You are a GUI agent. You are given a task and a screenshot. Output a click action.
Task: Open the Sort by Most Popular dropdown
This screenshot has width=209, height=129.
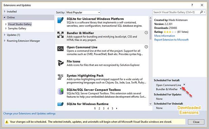point(83,12)
